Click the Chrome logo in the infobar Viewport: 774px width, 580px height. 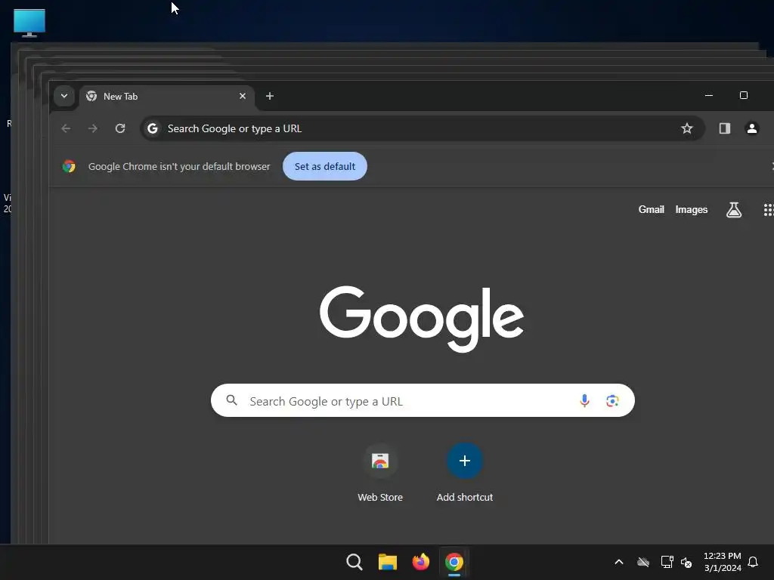[69, 166]
